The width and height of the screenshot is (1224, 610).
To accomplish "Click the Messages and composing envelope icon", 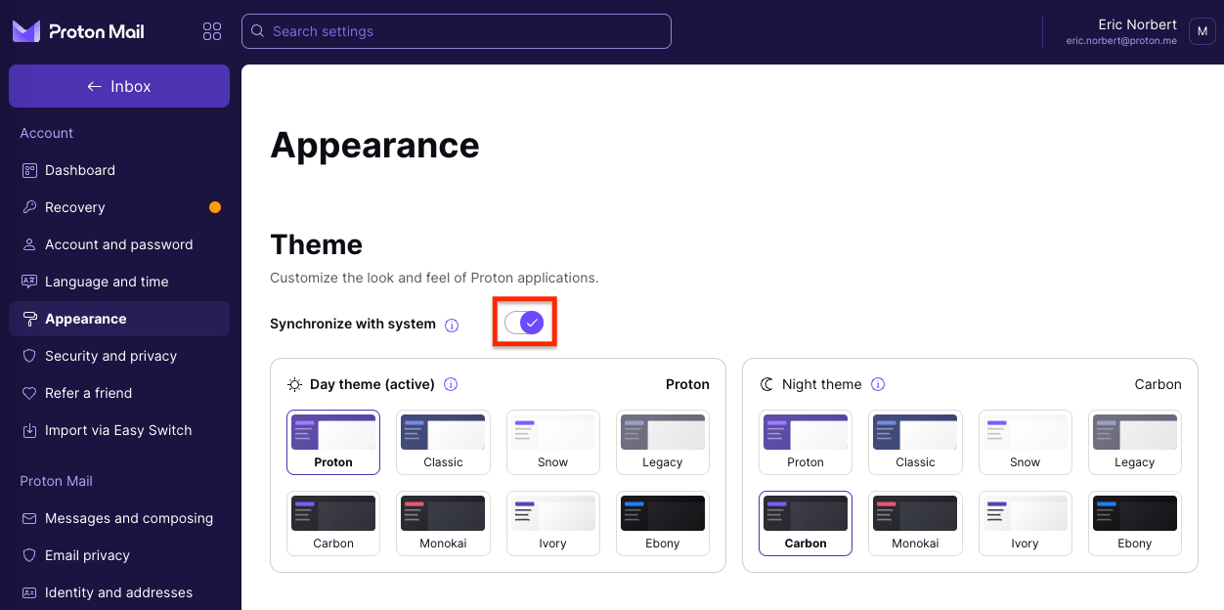I will pyautogui.click(x=29, y=518).
